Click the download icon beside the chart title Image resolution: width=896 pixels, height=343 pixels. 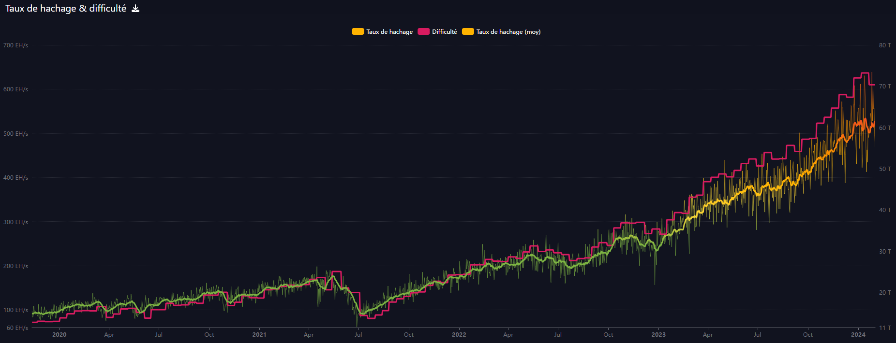[135, 9]
